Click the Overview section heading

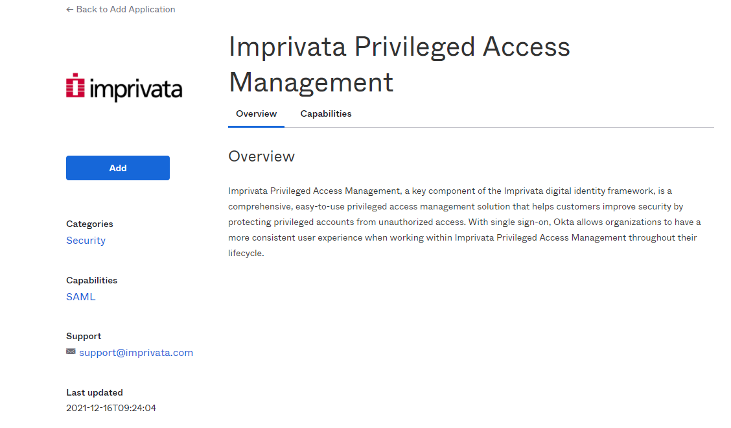[x=262, y=156]
